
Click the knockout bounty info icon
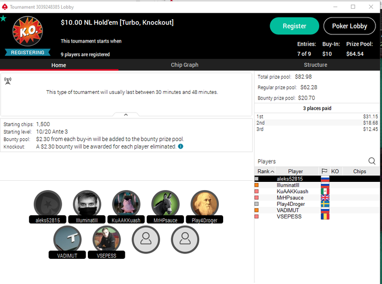(x=181, y=146)
